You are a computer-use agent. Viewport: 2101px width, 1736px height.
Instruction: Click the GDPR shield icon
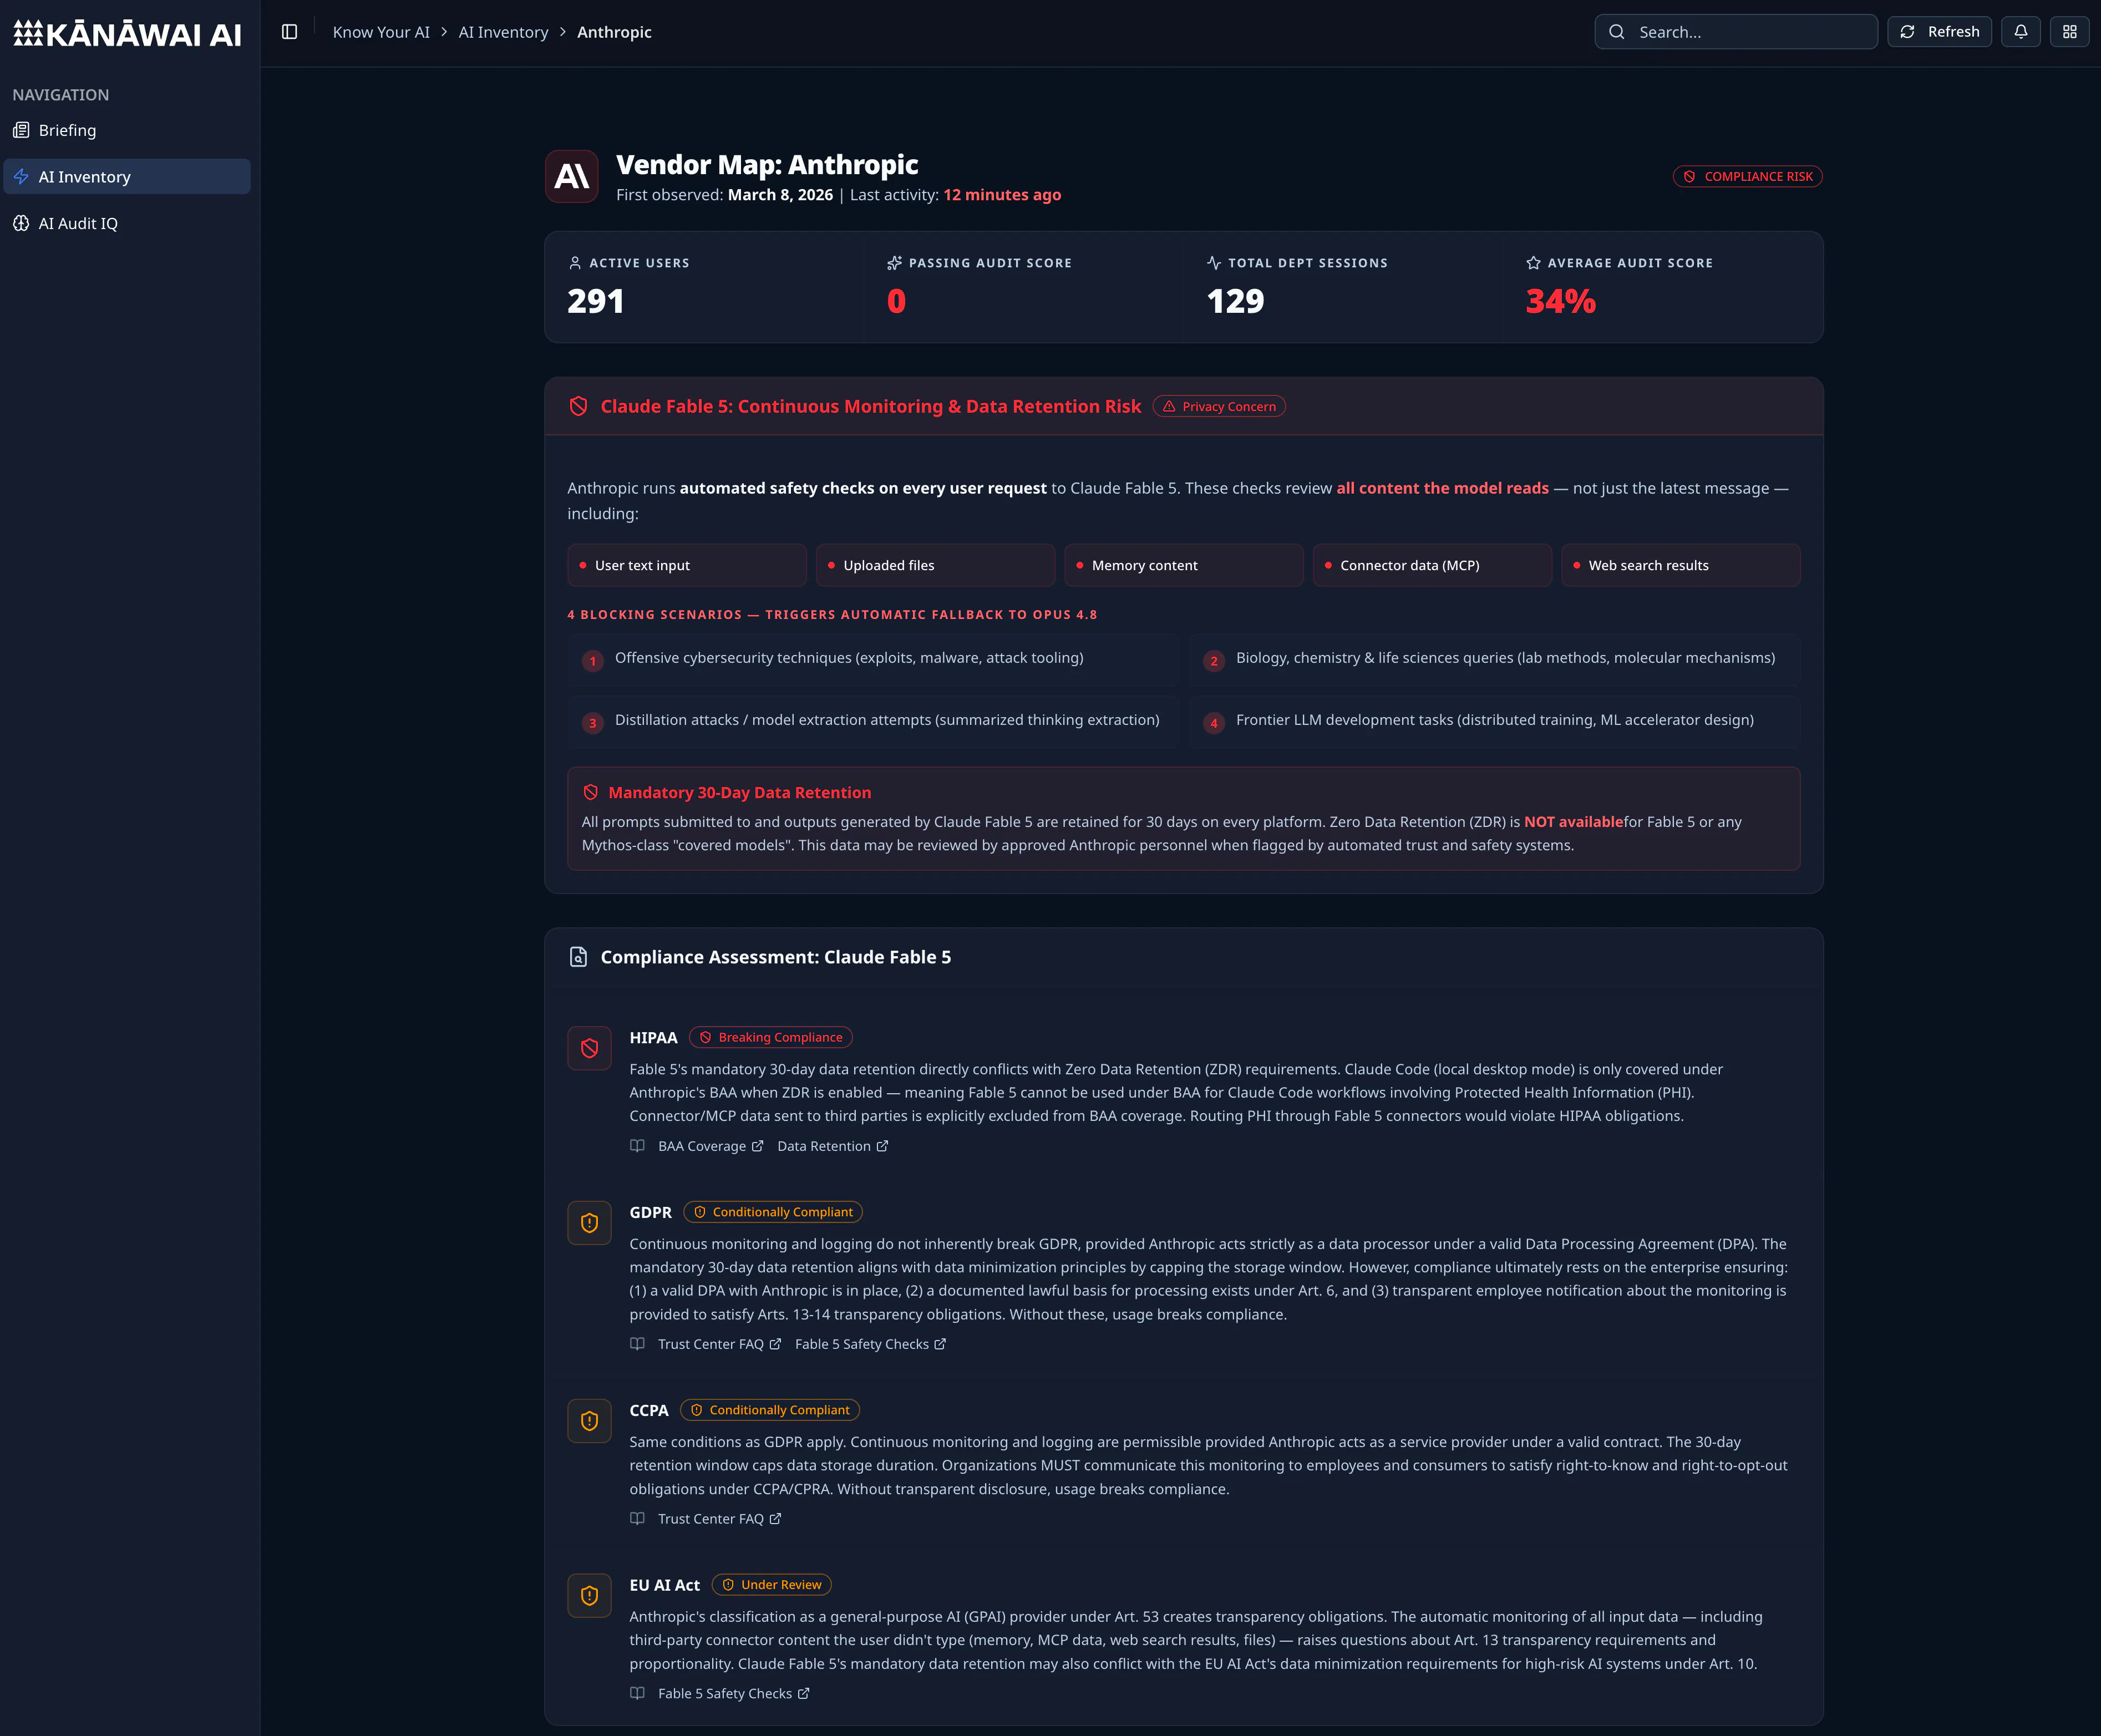click(589, 1223)
